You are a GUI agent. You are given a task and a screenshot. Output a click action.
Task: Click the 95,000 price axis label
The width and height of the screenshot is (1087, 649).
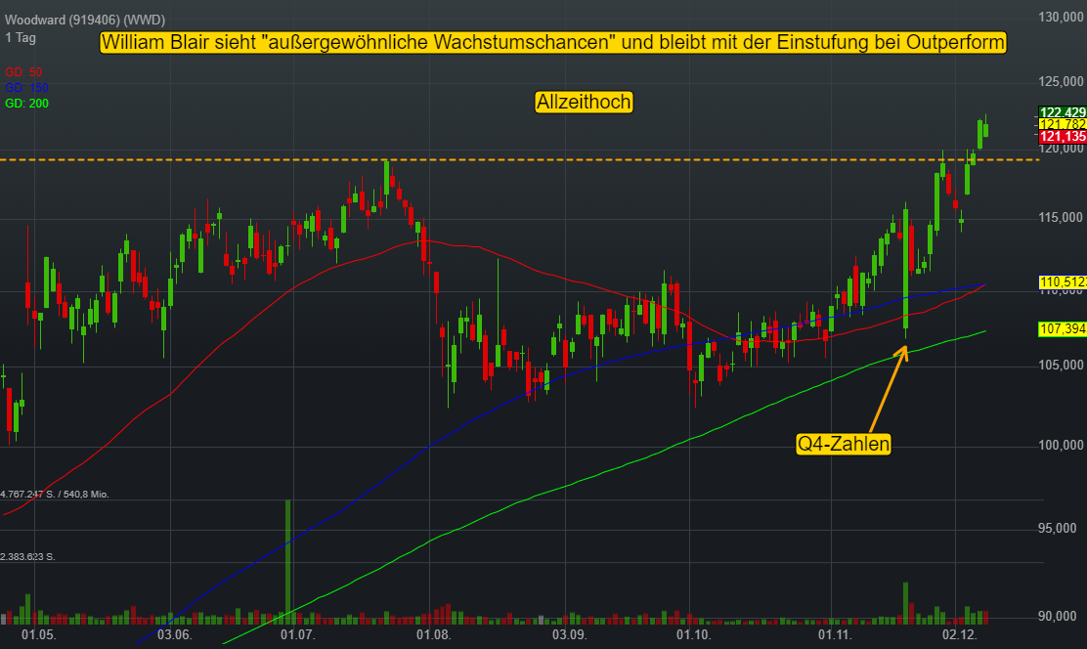1058,529
